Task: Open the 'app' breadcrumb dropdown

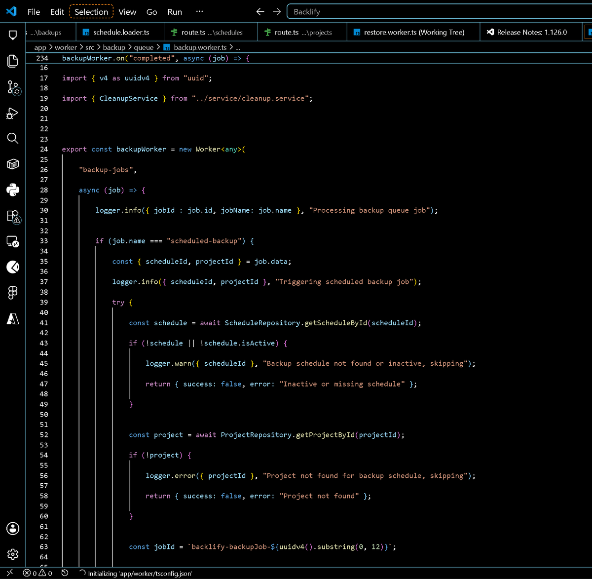Action: (40, 47)
